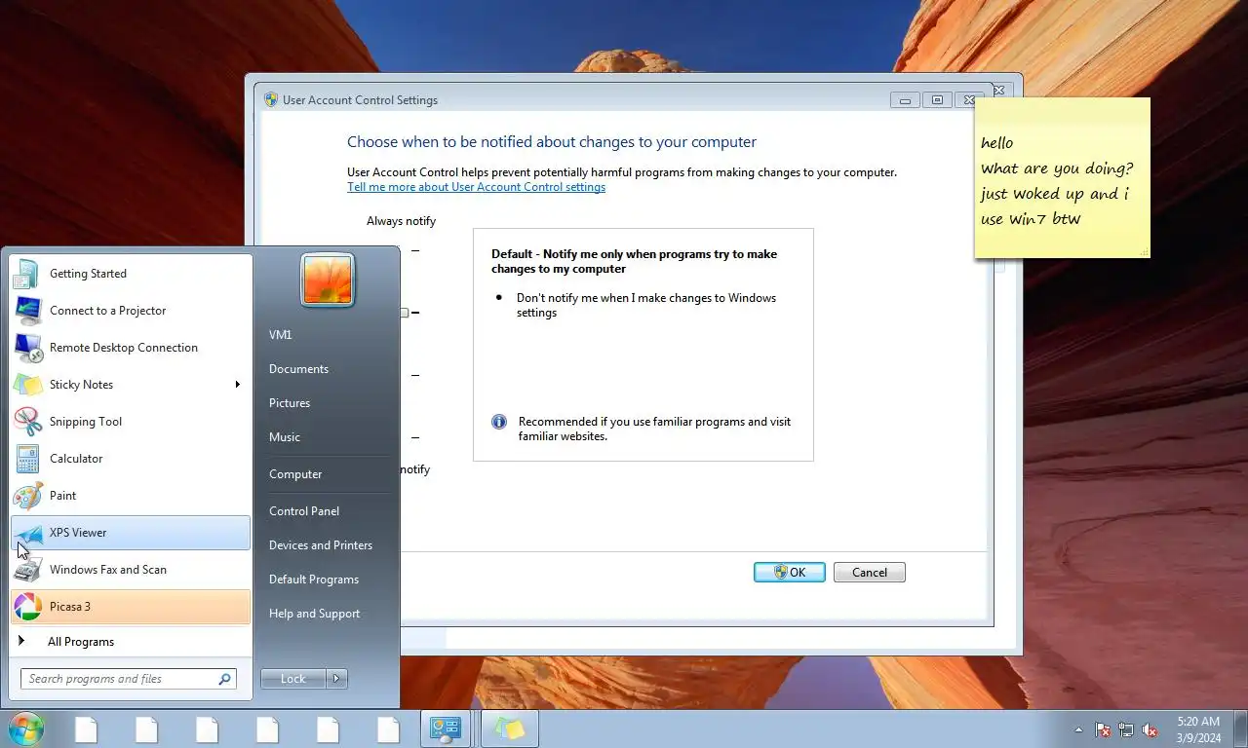Click the UAC notification slider thumb
This screenshot has width=1248, height=748.
coord(404,313)
